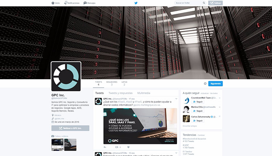
Task: Click the avatar on the 17 ene tweet
Action: pos(98,101)
